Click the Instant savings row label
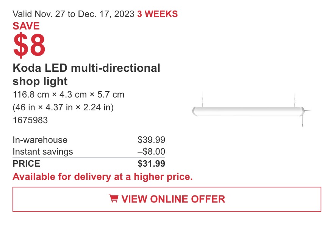Image resolution: width=335 pixels, height=226 pixels. point(43,152)
